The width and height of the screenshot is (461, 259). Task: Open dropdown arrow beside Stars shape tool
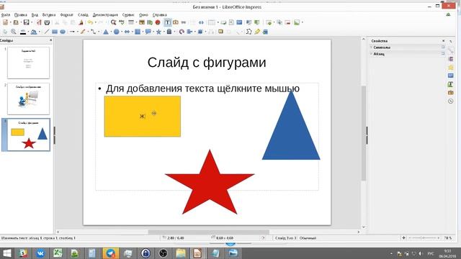pos(164,32)
